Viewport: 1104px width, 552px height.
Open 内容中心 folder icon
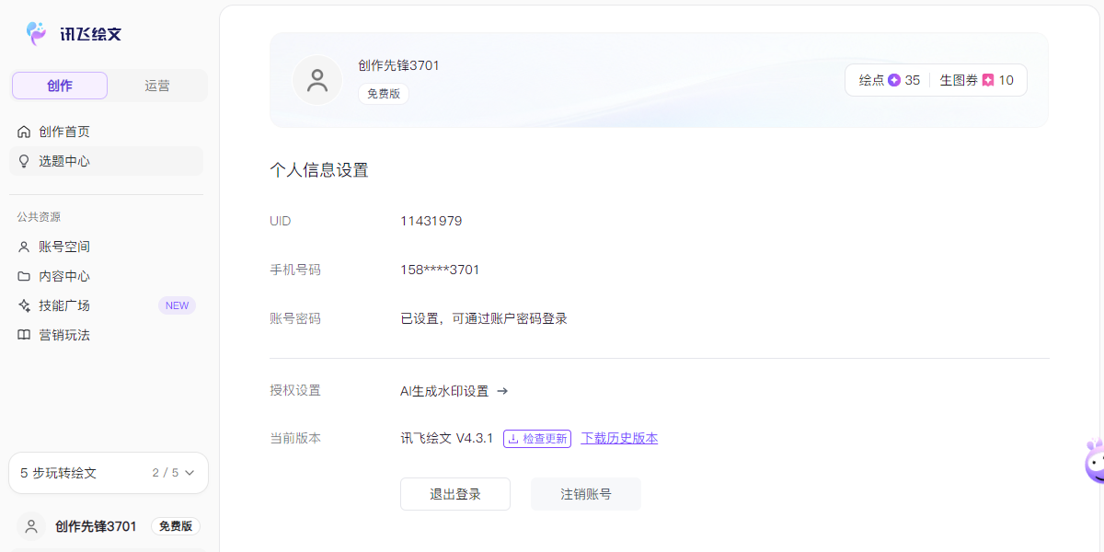(x=24, y=276)
